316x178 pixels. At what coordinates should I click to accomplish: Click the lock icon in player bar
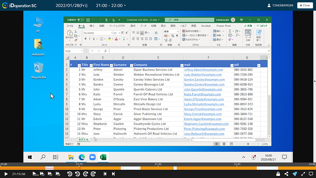(x=278, y=174)
